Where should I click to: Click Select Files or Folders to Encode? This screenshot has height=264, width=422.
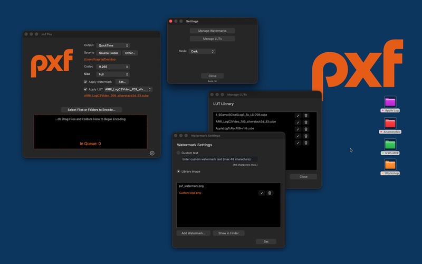pyautogui.click(x=91, y=110)
